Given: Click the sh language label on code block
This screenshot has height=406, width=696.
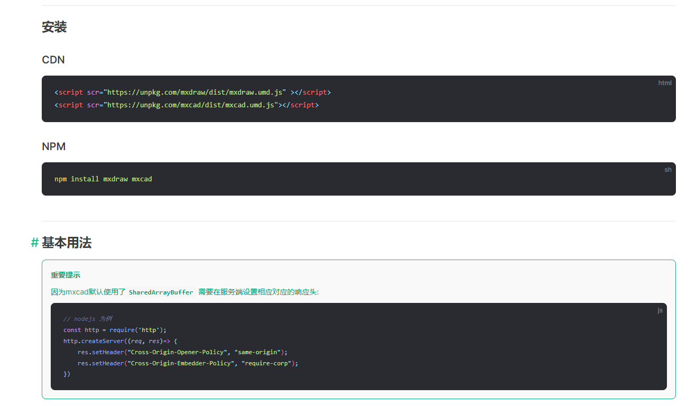Looking at the screenshot, I should click(x=668, y=170).
